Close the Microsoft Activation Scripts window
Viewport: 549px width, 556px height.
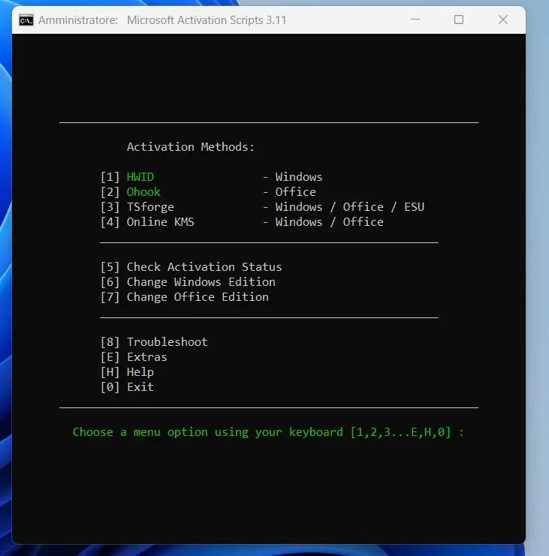point(503,20)
